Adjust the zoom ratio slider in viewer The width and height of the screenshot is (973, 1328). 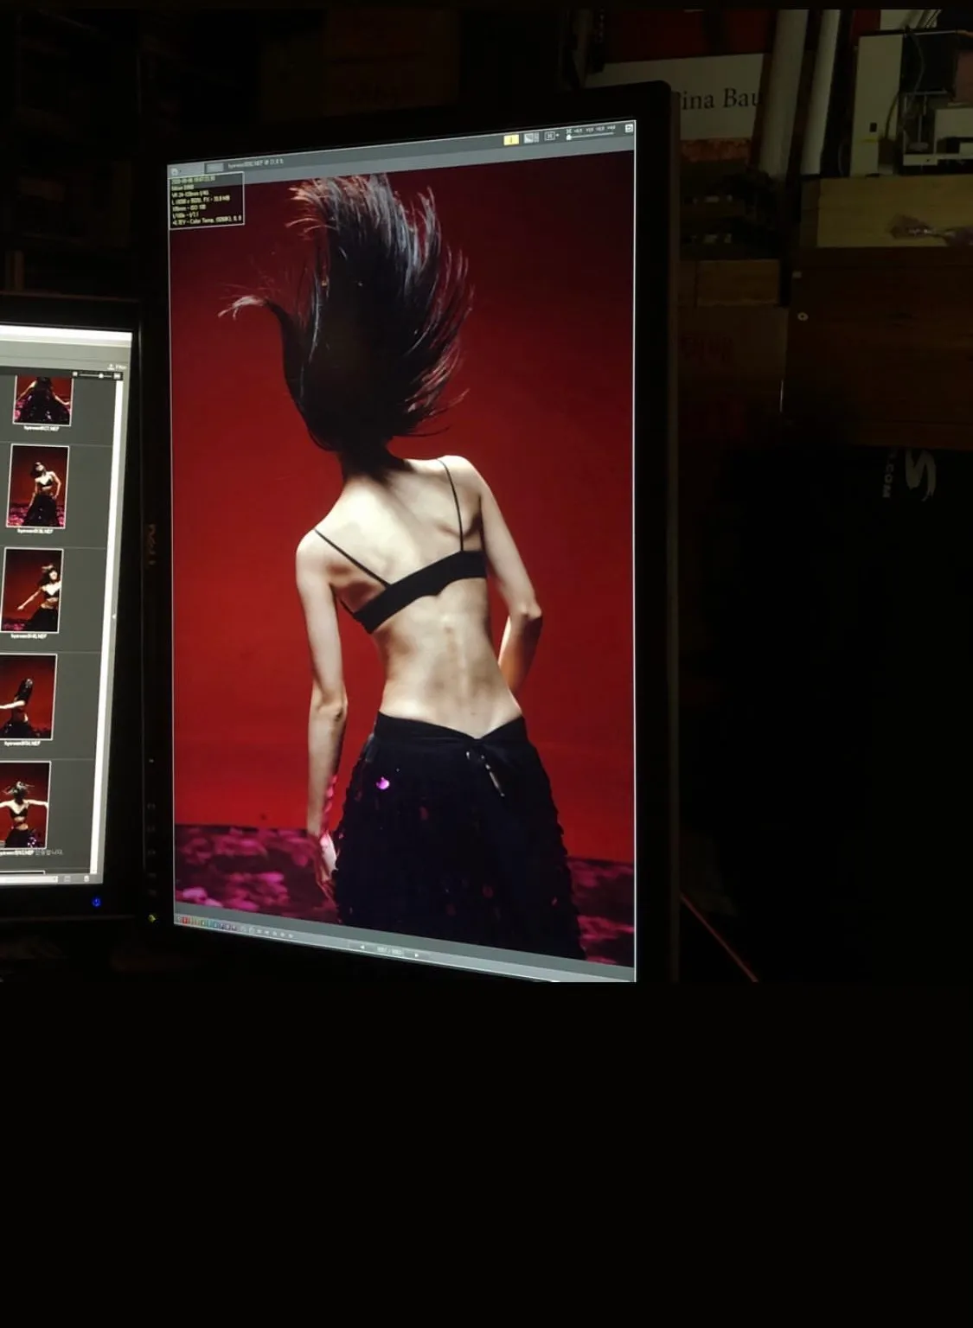tap(591, 136)
